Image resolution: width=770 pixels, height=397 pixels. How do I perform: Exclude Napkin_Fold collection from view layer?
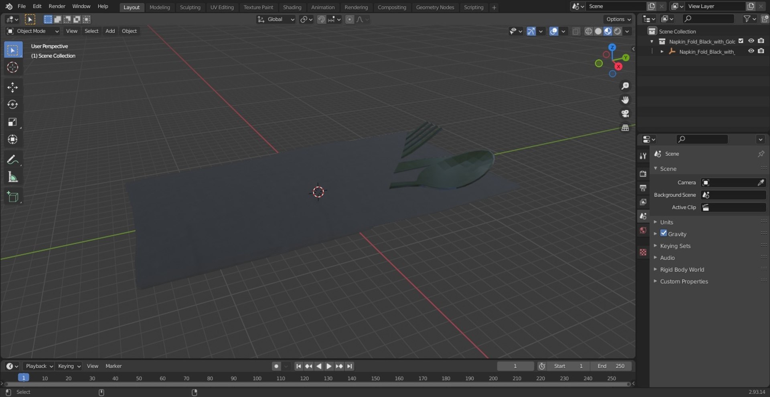(x=741, y=41)
